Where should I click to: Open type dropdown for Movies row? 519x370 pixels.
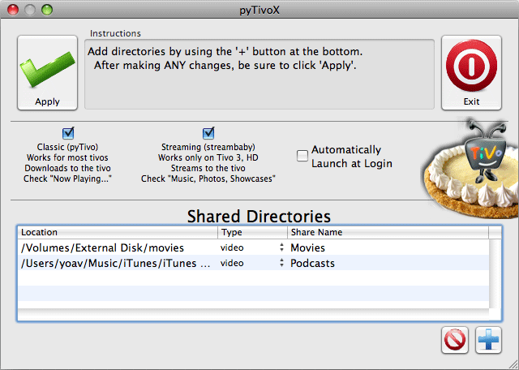[x=281, y=247]
